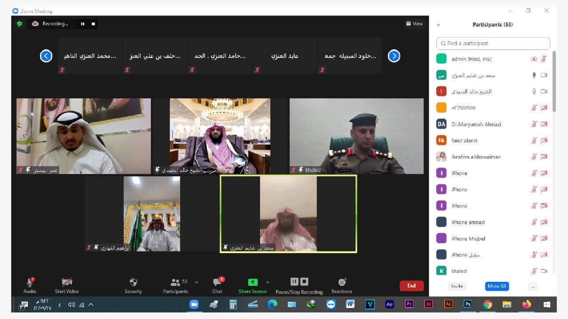Image resolution: width=568 pixels, height=319 pixels.
Task: Click the Share Screen icon
Action: pos(252,282)
